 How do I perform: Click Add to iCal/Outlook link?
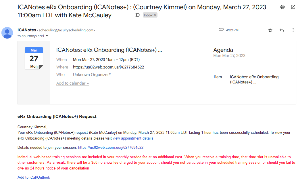[34, 178]
